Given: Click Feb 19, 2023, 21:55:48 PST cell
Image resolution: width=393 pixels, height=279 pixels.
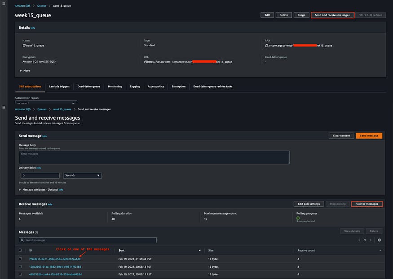Looking at the screenshot, I should [x=135, y=259].
